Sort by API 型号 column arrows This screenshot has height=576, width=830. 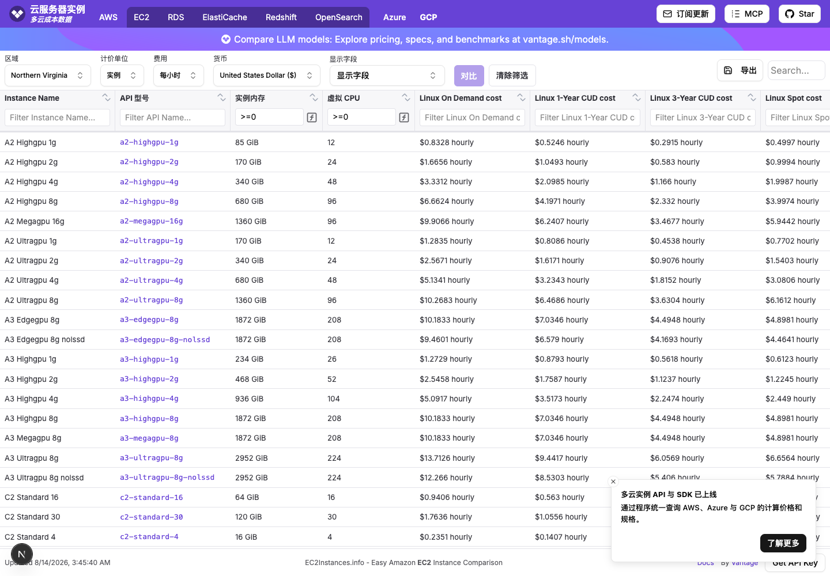coord(221,97)
